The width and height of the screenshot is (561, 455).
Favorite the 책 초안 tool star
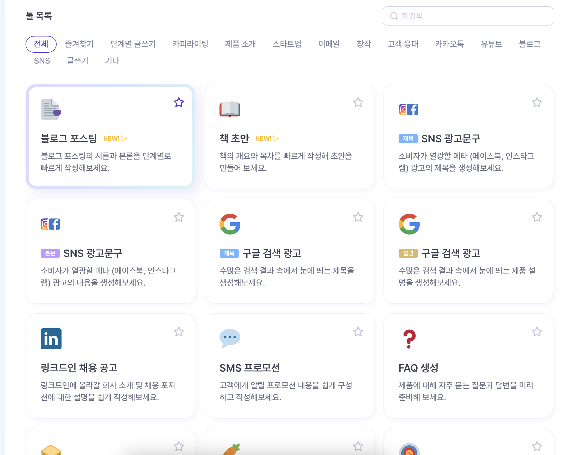358,102
